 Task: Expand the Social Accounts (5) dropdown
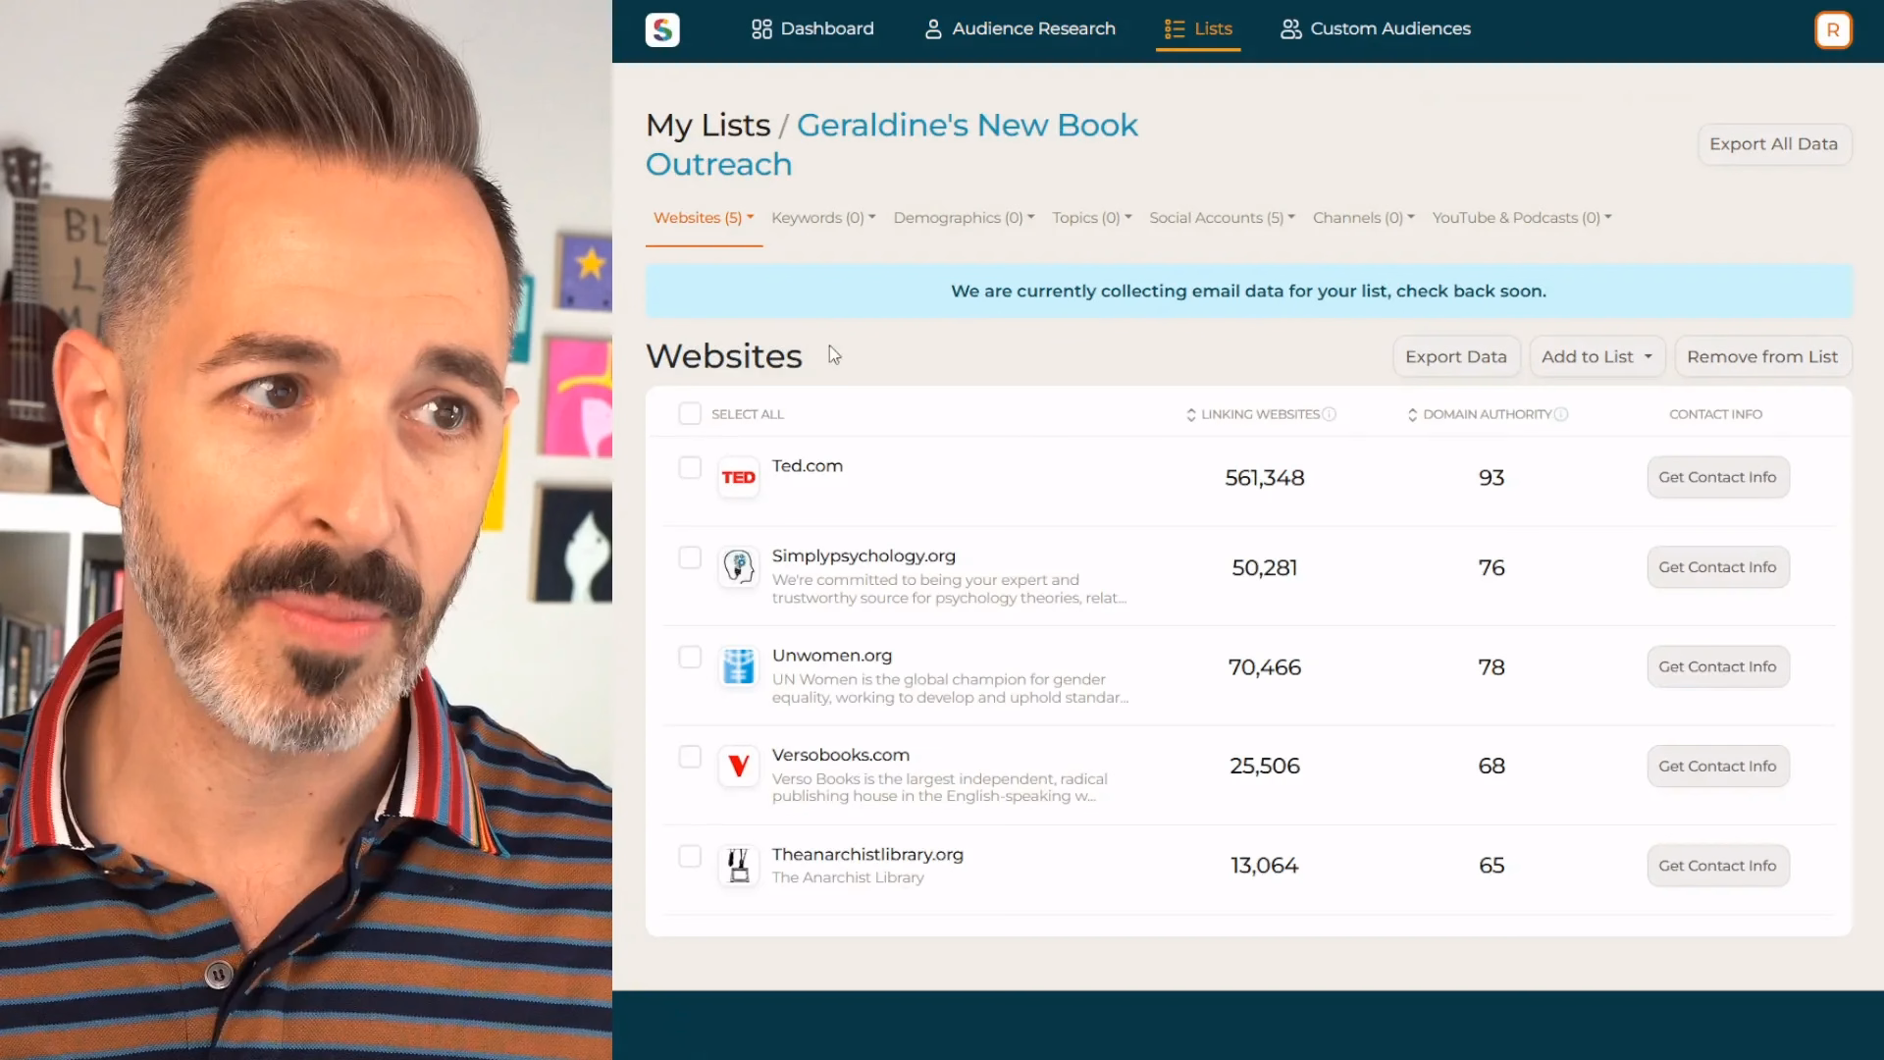pyautogui.click(x=1222, y=218)
